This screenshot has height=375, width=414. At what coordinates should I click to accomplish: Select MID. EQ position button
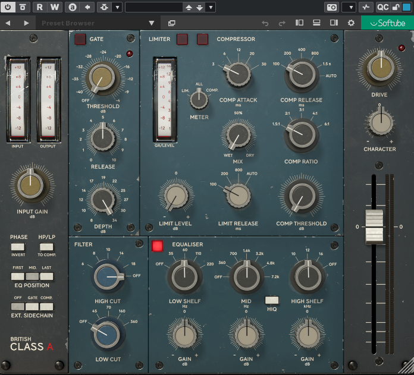(32, 276)
